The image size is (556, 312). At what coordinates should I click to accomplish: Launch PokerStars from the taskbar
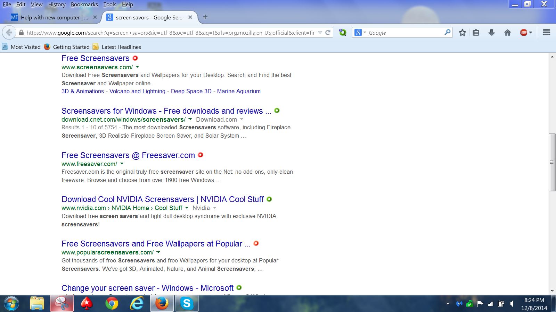[87, 304]
